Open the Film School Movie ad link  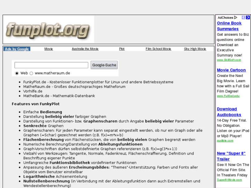point(158,49)
